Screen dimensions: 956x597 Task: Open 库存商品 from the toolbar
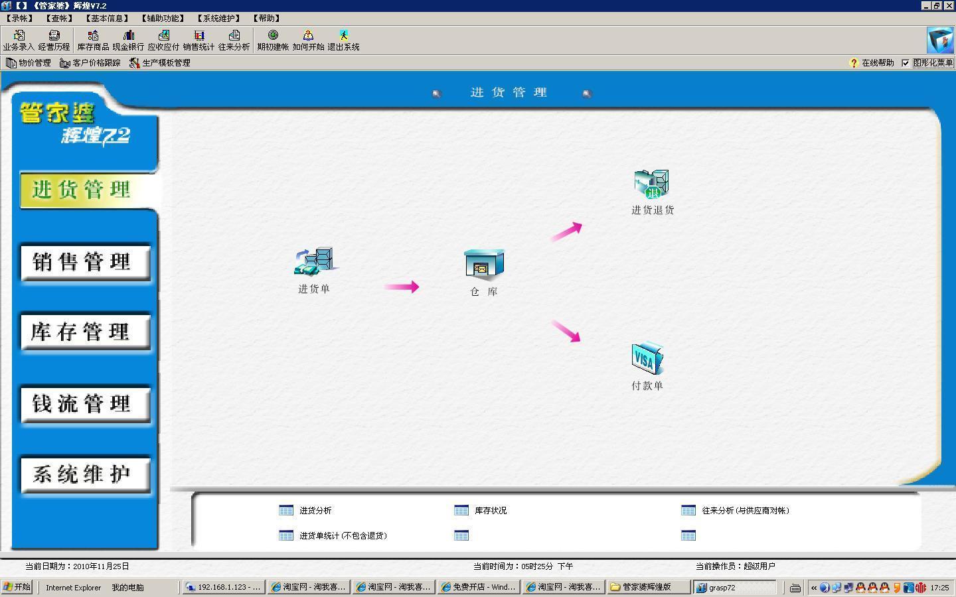pos(92,39)
